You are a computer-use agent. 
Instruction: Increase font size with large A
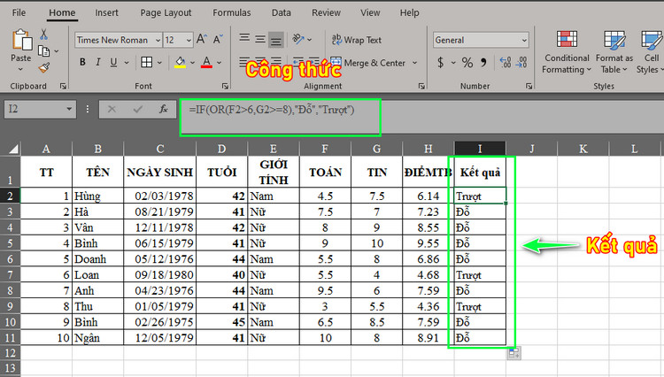click(202, 40)
